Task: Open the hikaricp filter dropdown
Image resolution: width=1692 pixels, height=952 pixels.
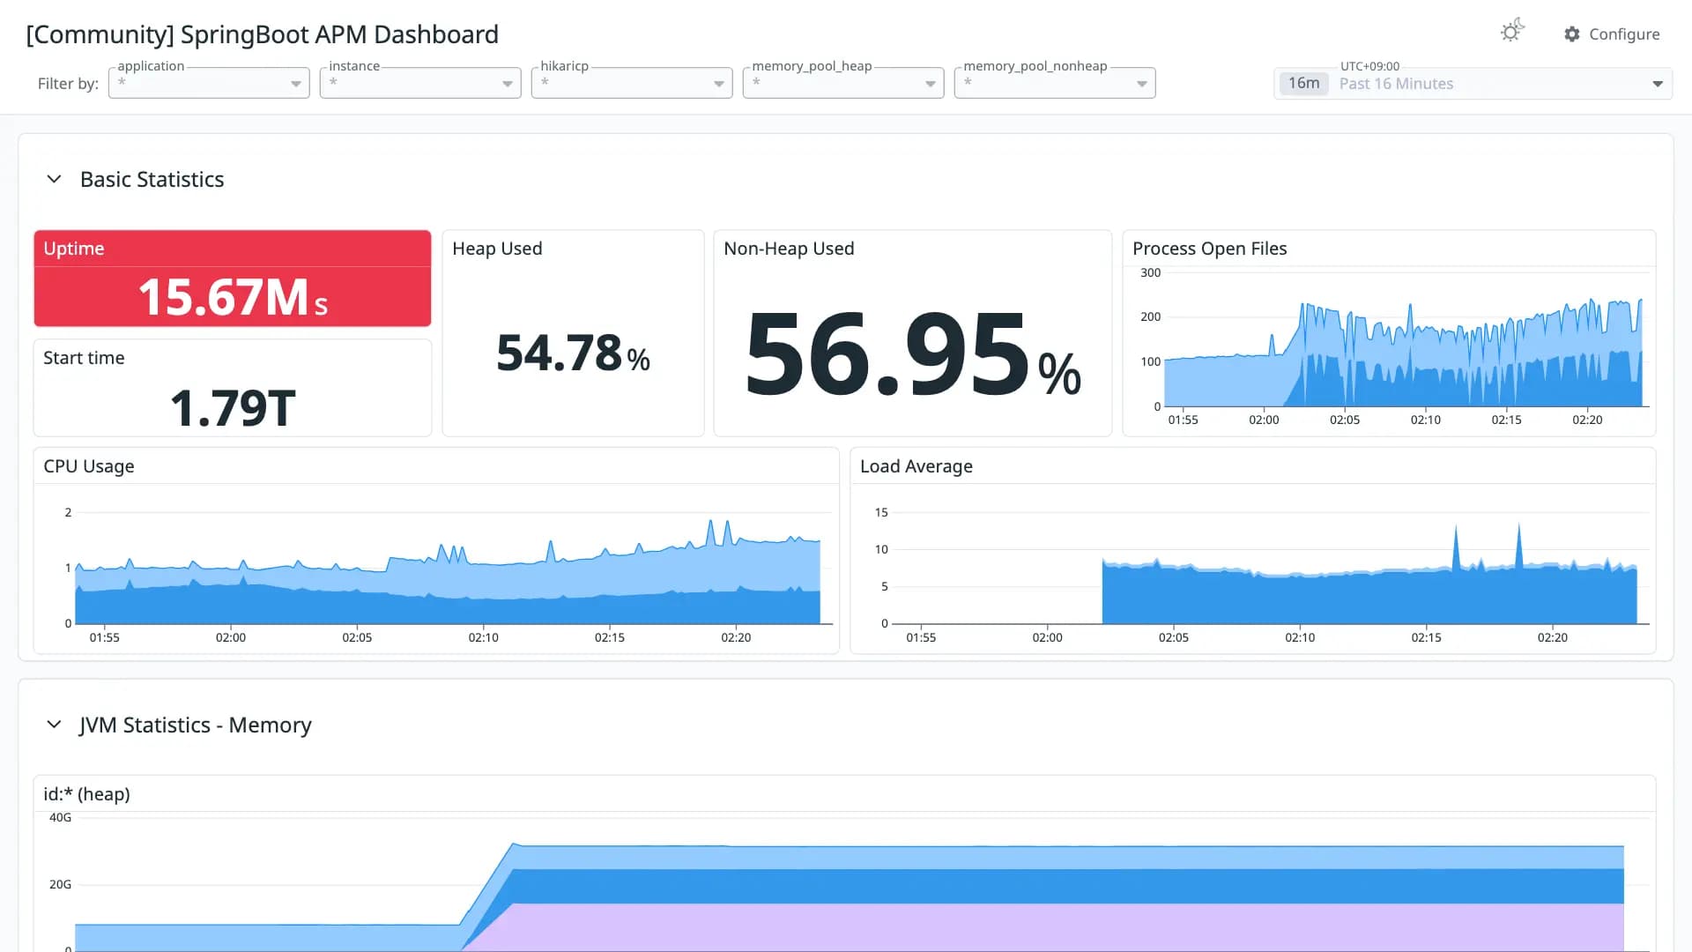Action: pyautogui.click(x=632, y=83)
